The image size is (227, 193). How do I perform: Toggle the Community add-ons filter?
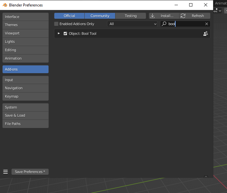coord(100,16)
